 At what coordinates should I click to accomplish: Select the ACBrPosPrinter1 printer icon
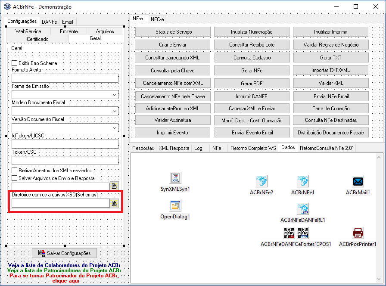pyautogui.click(x=358, y=233)
